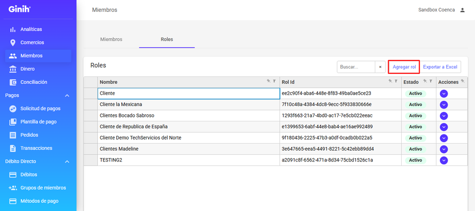Filter the Estado column
Screen dimensions: 475x211
click(431, 81)
